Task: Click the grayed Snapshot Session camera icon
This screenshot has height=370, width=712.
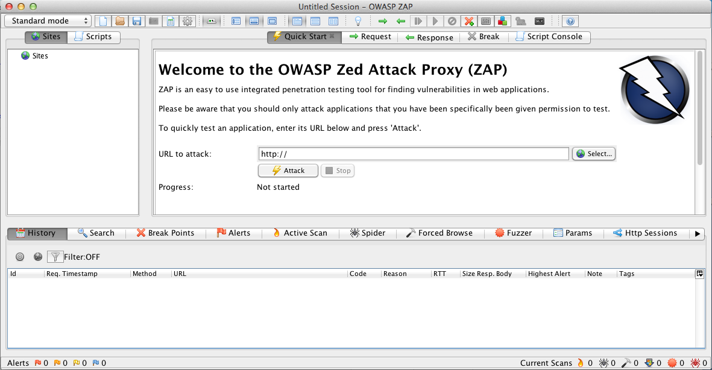Action: [154, 21]
